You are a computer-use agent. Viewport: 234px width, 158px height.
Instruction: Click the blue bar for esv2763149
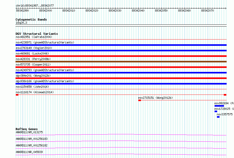click(121, 51)
